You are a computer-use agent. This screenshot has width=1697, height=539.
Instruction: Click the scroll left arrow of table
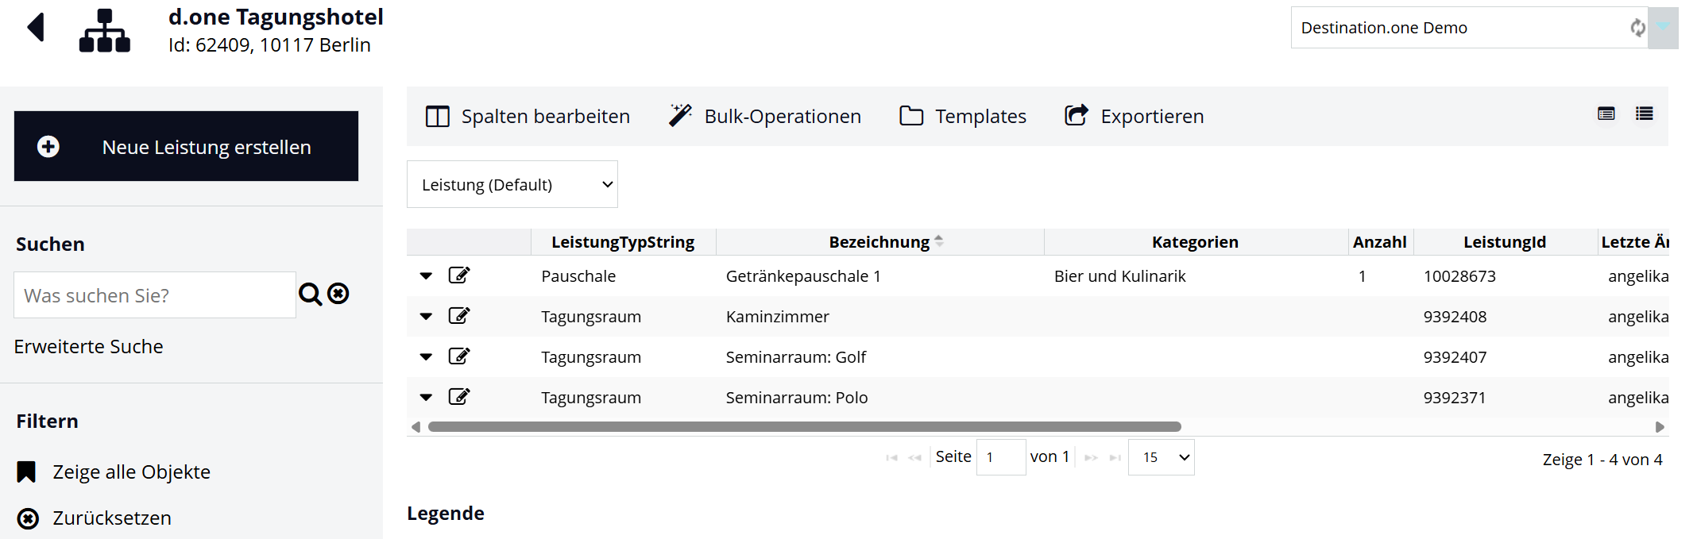(416, 427)
